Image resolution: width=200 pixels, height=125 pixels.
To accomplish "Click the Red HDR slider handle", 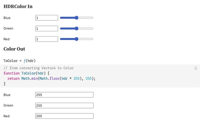I will point(77,39).
